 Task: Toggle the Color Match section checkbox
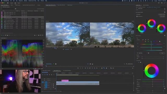(165, 12)
